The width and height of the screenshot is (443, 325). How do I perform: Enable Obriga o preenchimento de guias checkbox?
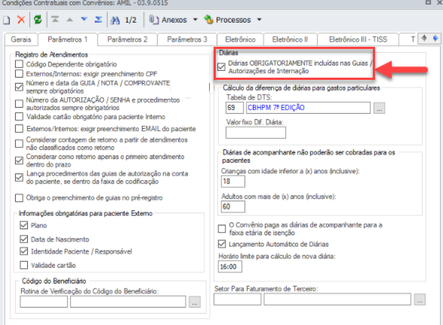19,198
